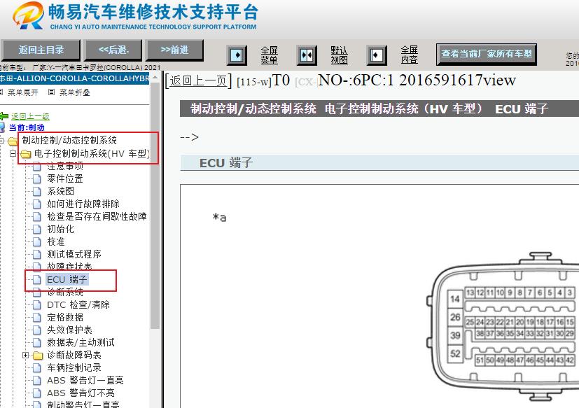Click document icon beside 零件位置
Screen dimensions: 579x408
37,179
